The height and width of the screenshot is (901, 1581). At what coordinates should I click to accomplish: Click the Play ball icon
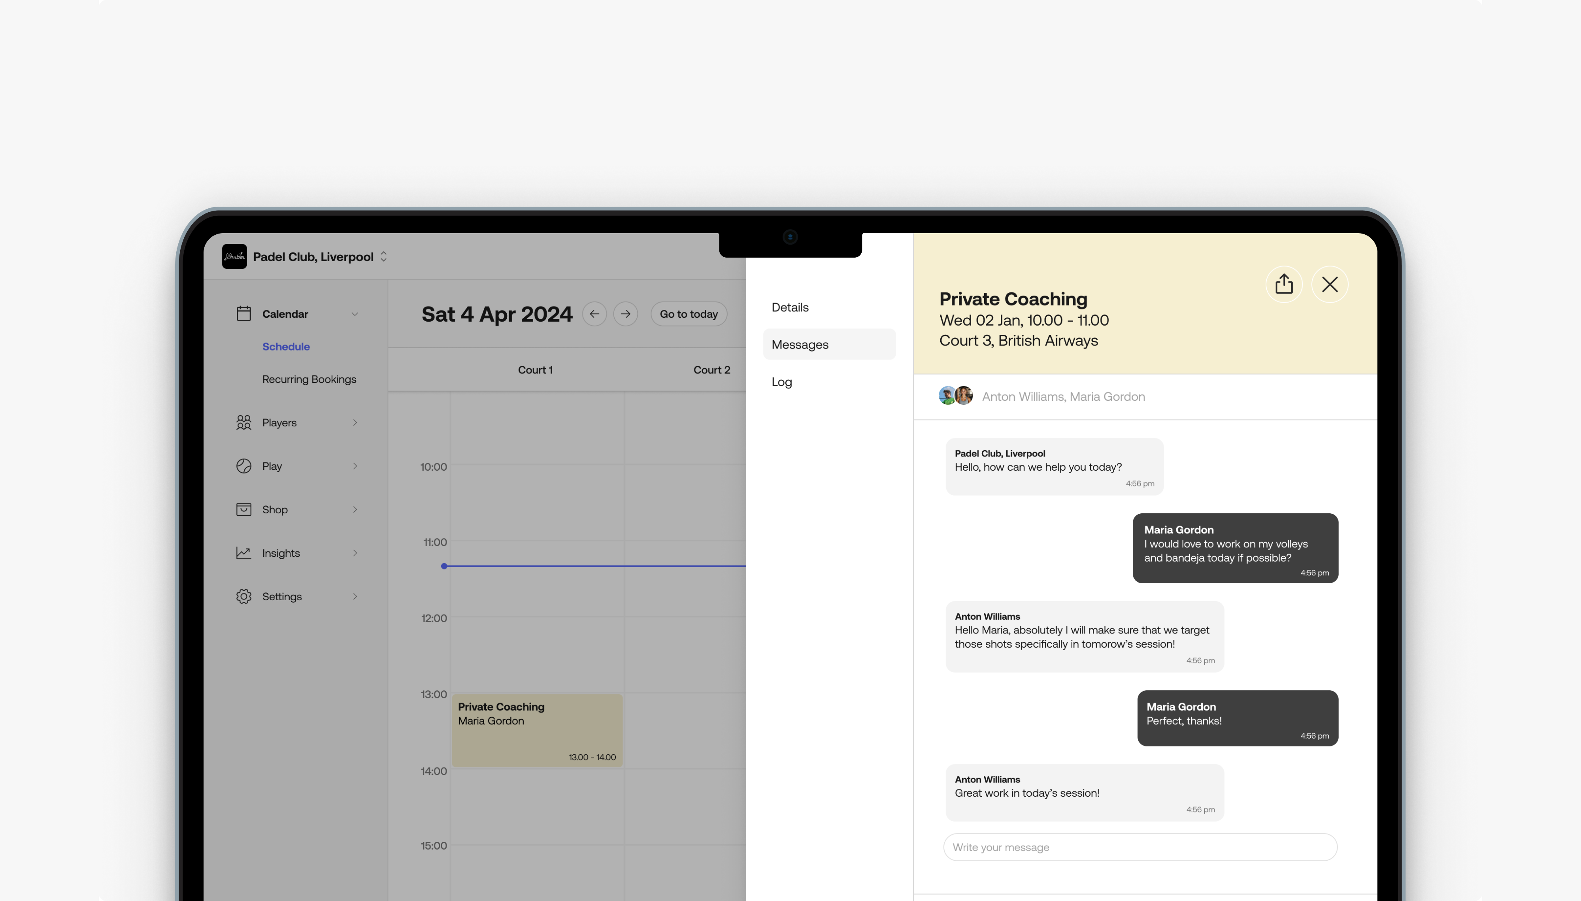244,466
